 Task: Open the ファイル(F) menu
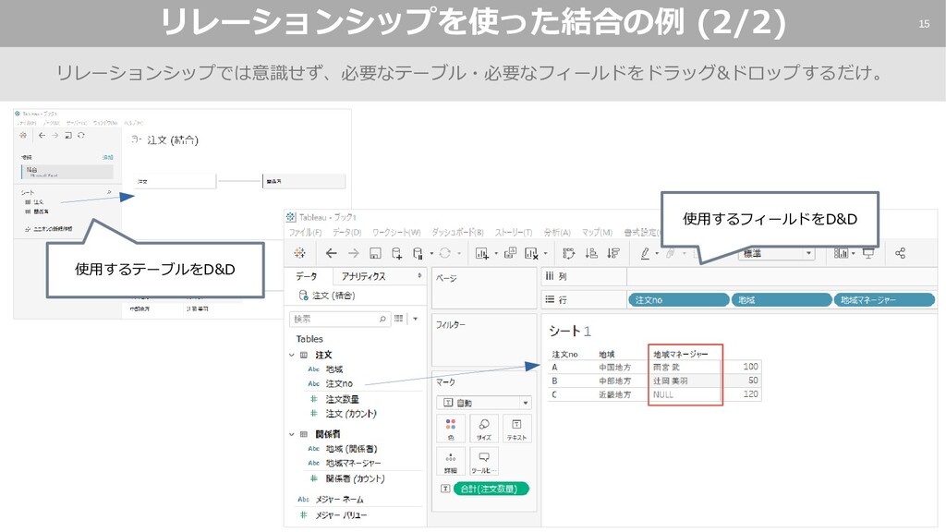305,232
